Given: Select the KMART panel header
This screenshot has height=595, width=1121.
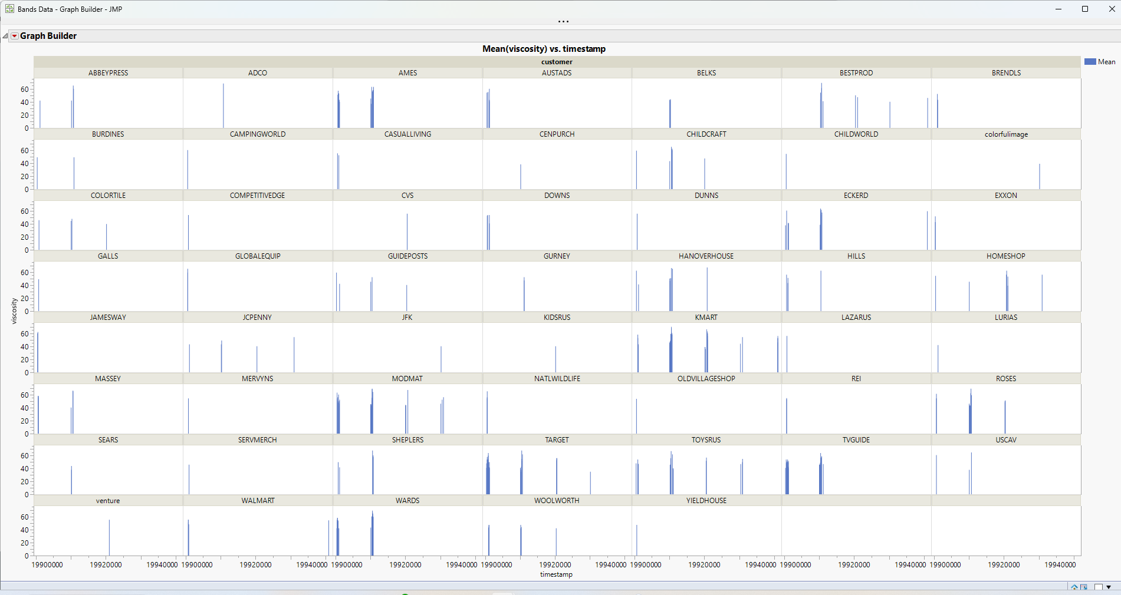Looking at the screenshot, I should coord(706,318).
